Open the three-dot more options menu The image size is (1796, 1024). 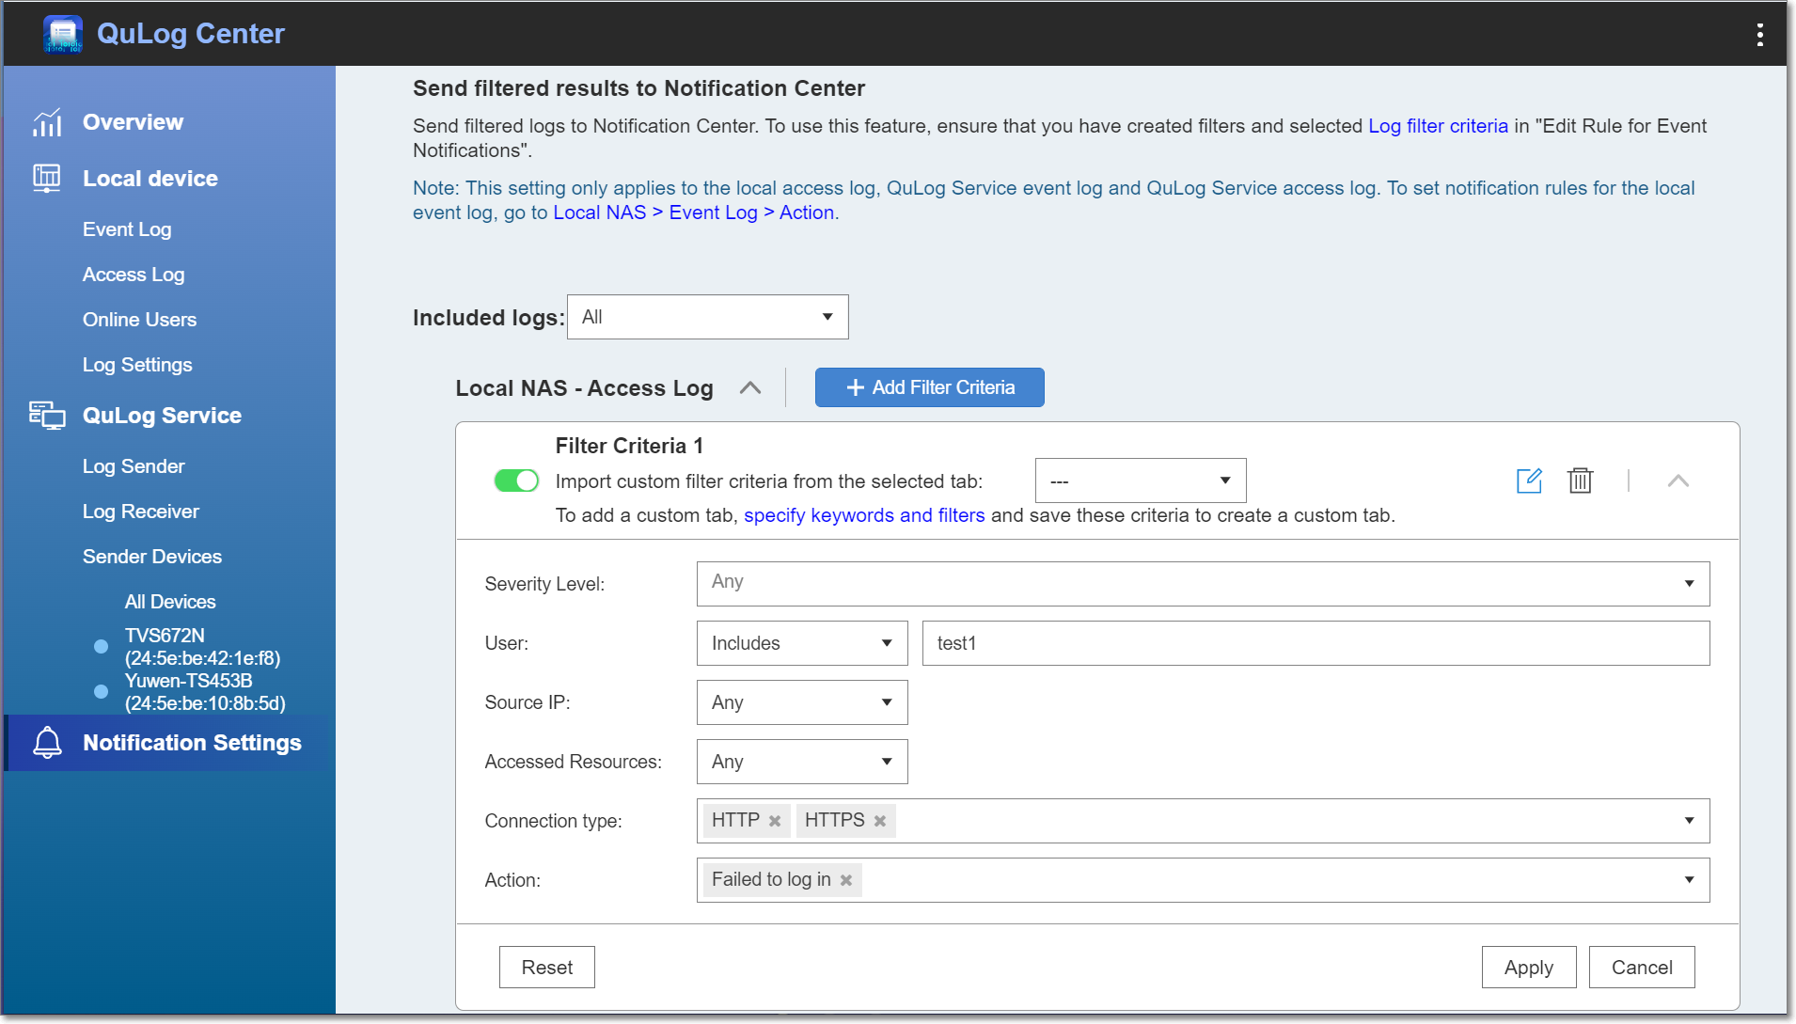pyautogui.click(x=1759, y=35)
